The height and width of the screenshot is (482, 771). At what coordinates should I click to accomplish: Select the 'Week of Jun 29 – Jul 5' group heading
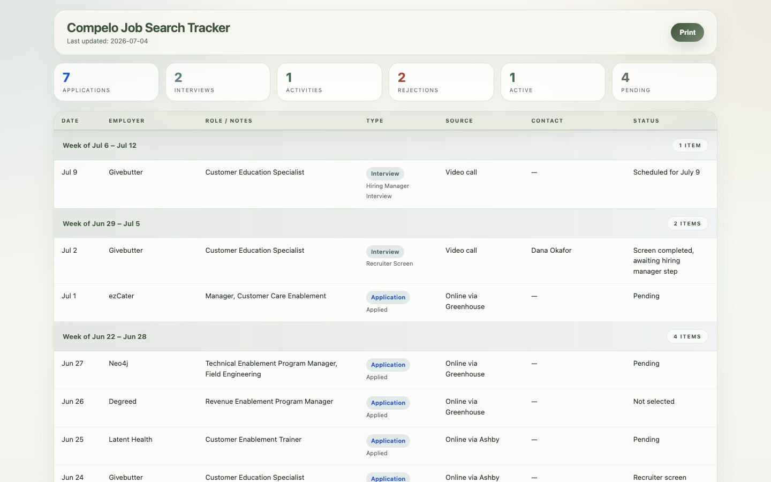pyautogui.click(x=101, y=224)
